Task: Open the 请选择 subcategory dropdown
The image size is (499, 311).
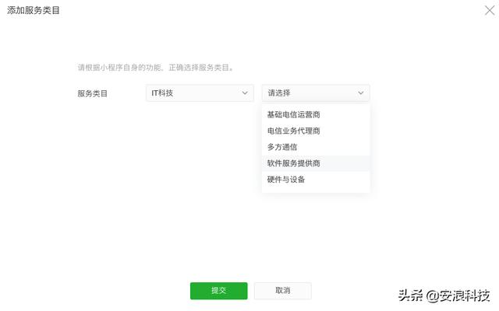Action: pos(316,93)
